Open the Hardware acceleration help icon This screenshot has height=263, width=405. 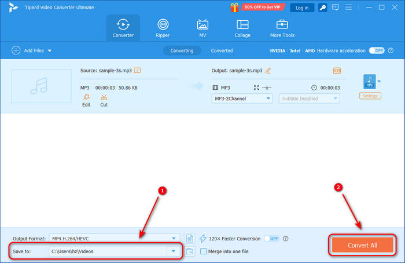[391, 50]
